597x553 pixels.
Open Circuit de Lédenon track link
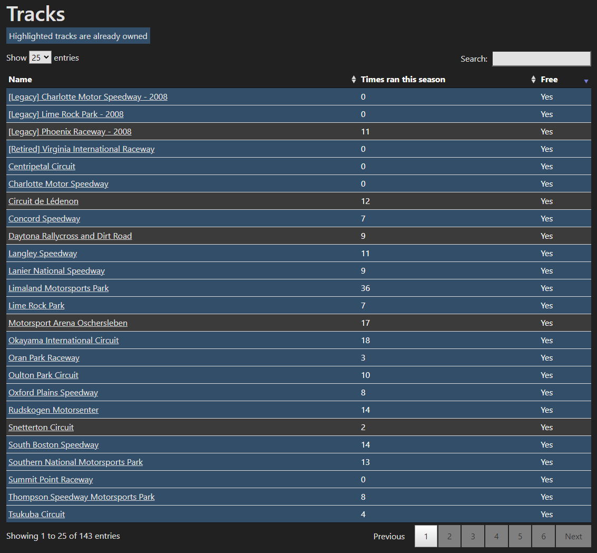[x=43, y=201]
